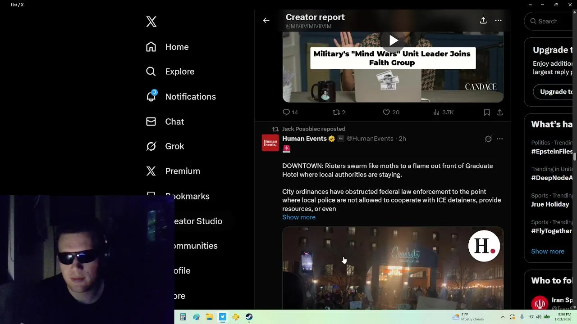Open more options on the Human Events post
Viewport: 577px width, 324px height.
point(499,139)
